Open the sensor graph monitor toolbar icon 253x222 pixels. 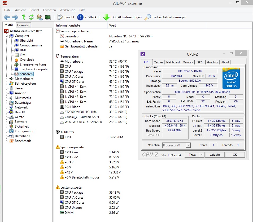click(x=48, y=17)
